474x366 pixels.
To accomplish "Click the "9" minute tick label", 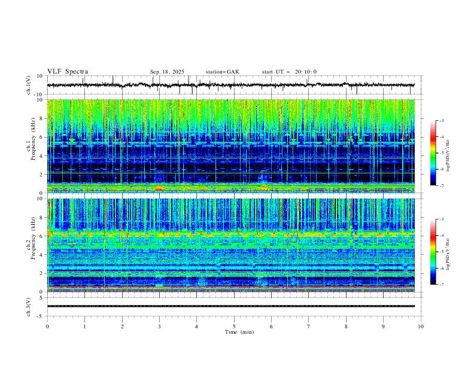I will tap(383, 327).
